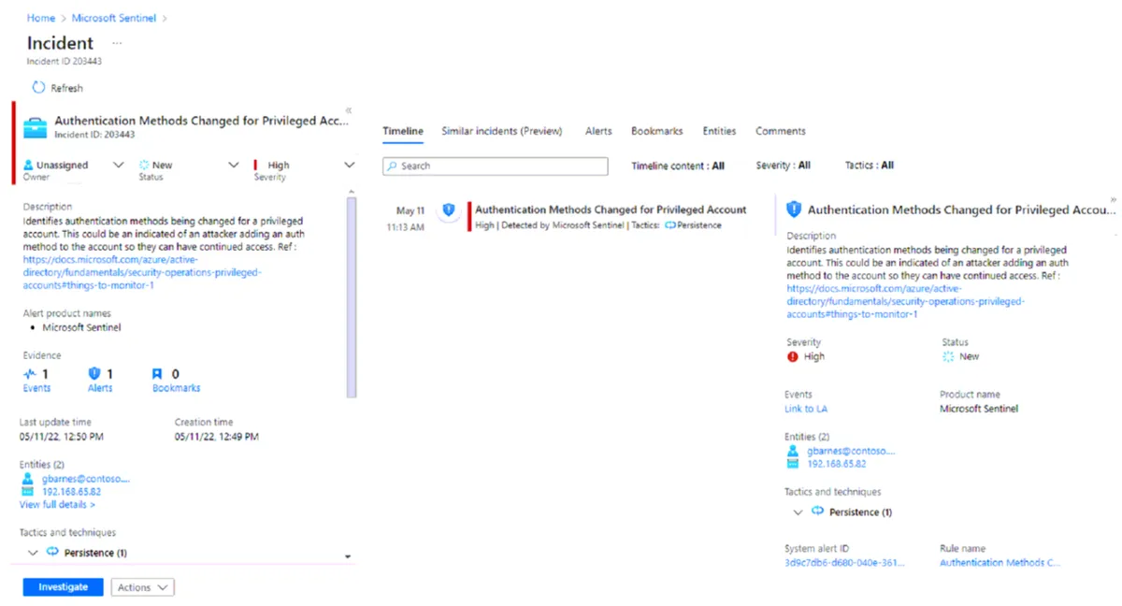Open the Timeline content filter
This screenshot has width=1122, height=606.
click(678, 166)
